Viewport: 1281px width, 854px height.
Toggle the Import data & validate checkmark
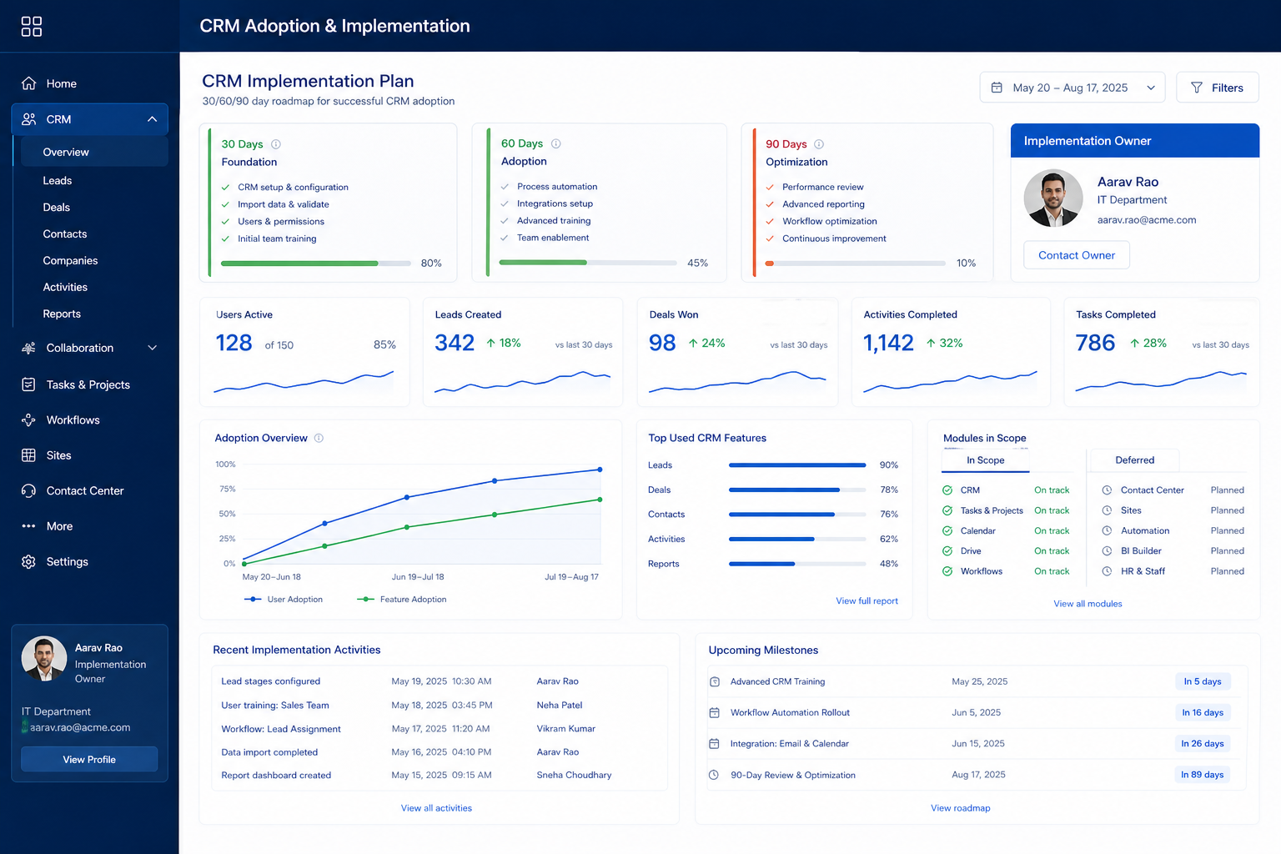coord(225,204)
